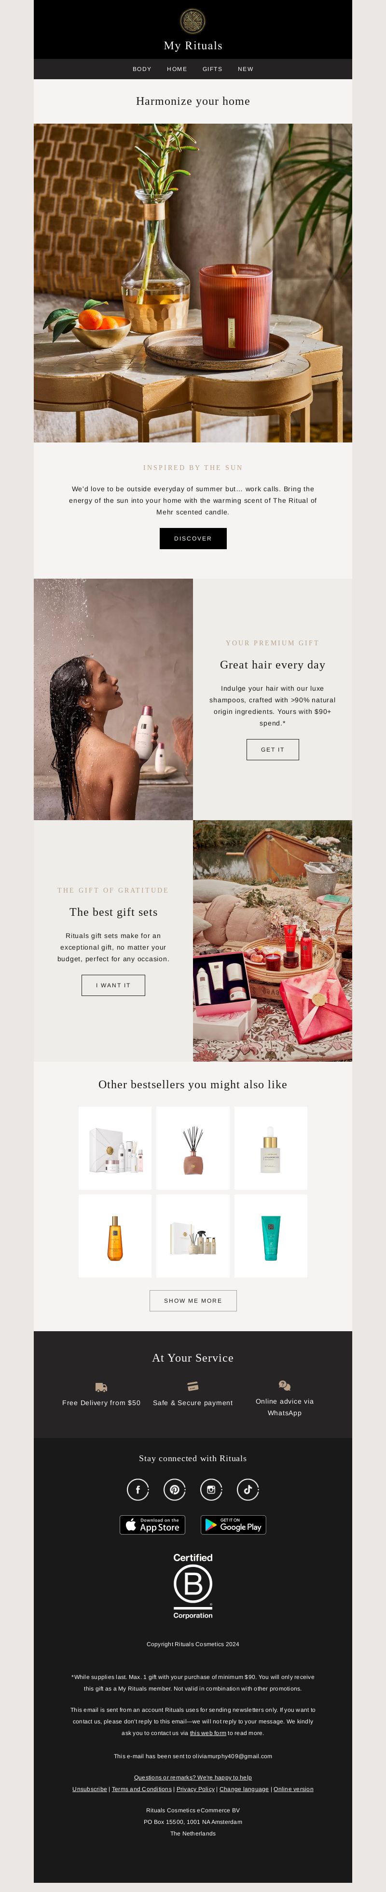Image resolution: width=386 pixels, height=1892 pixels.
Task: Open the GIFTS menu item
Action: pyautogui.click(x=212, y=69)
